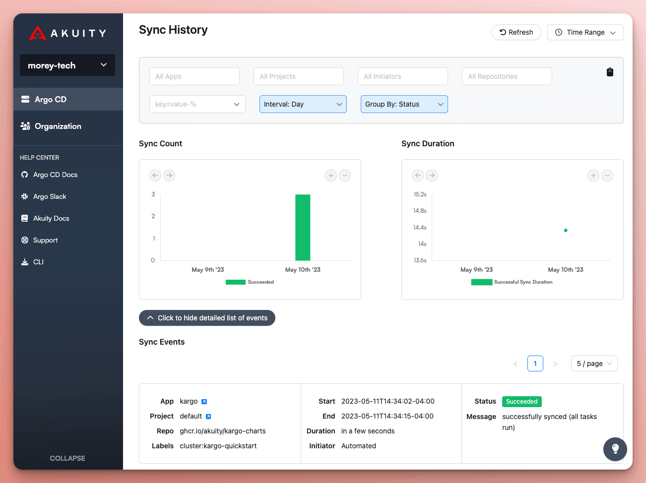Open the kargo app via its external-link icon
Viewport: 646px width, 483px height.
point(204,401)
